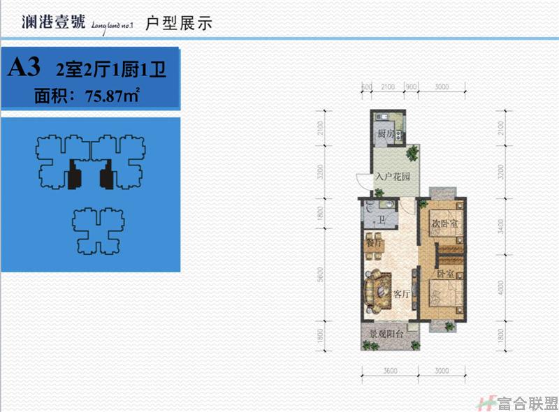Image resolution: width=559 pixels, height=412 pixels.
Task: Click the Langland no.1 script logo
Action: [112, 27]
